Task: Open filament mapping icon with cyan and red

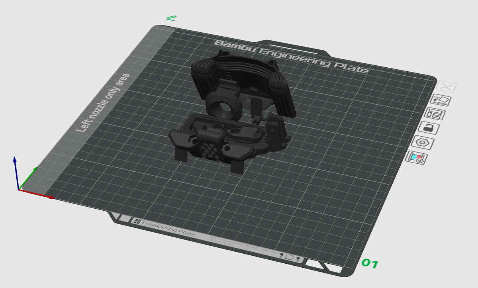Action: tap(416, 157)
